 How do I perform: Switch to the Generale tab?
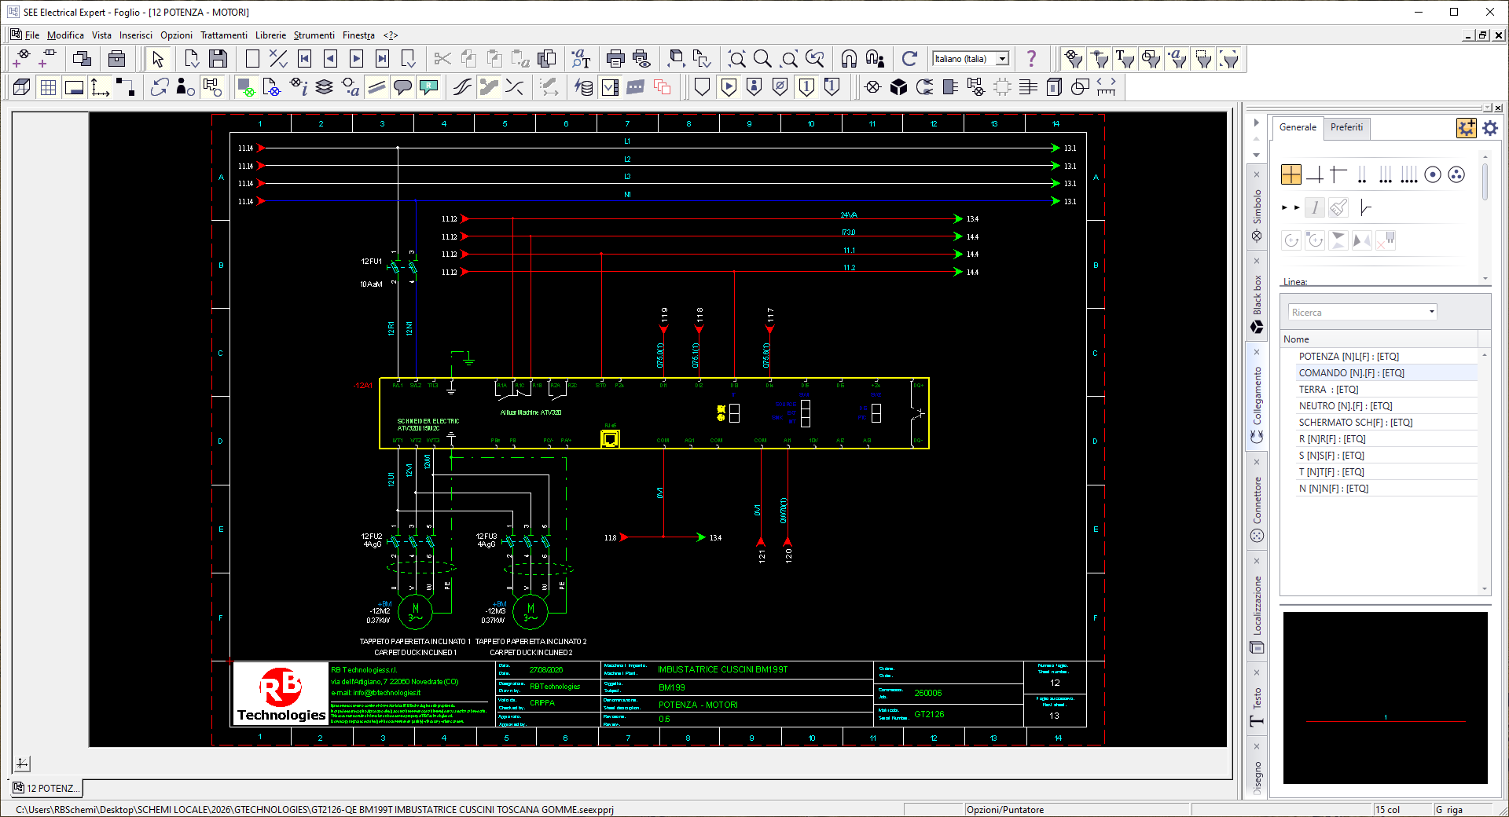coord(1298,127)
